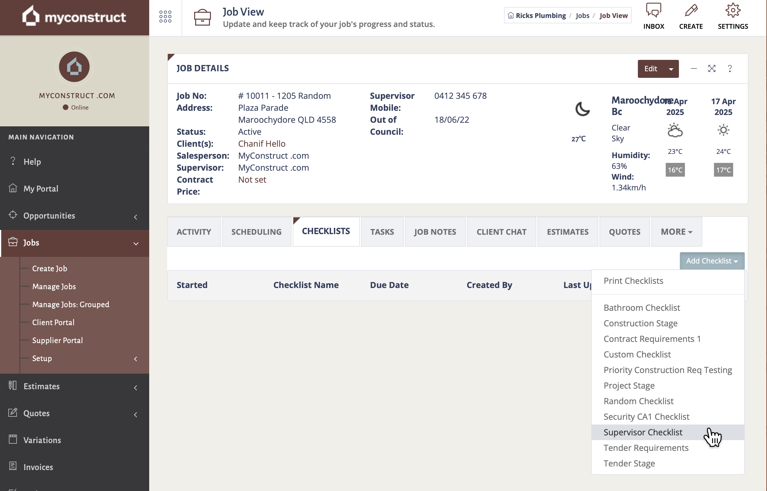Open the apps grid menu icon
Image resolution: width=767 pixels, height=491 pixels.
pyautogui.click(x=165, y=16)
